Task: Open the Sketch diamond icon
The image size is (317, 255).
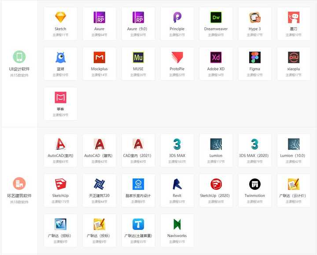Action: point(60,17)
